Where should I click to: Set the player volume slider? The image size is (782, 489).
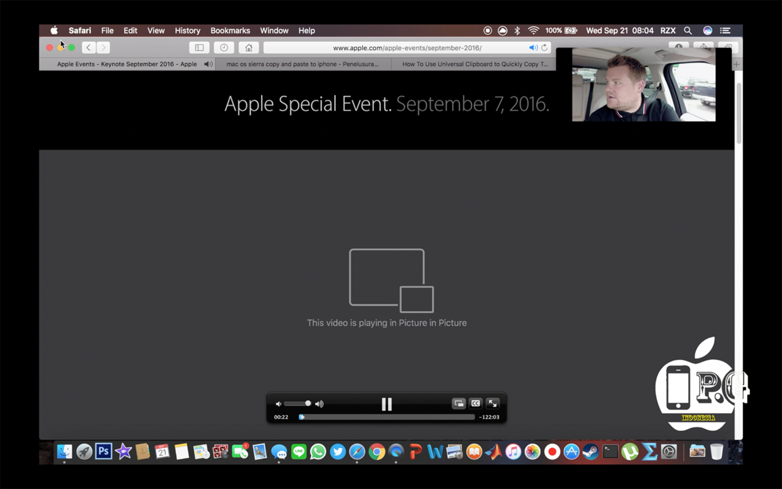point(298,403)
